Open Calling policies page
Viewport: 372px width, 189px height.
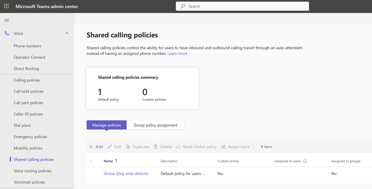27,80
